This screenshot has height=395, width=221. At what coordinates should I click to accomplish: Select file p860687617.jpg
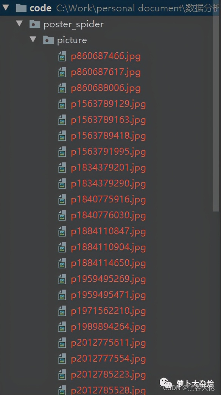(106, 72)
